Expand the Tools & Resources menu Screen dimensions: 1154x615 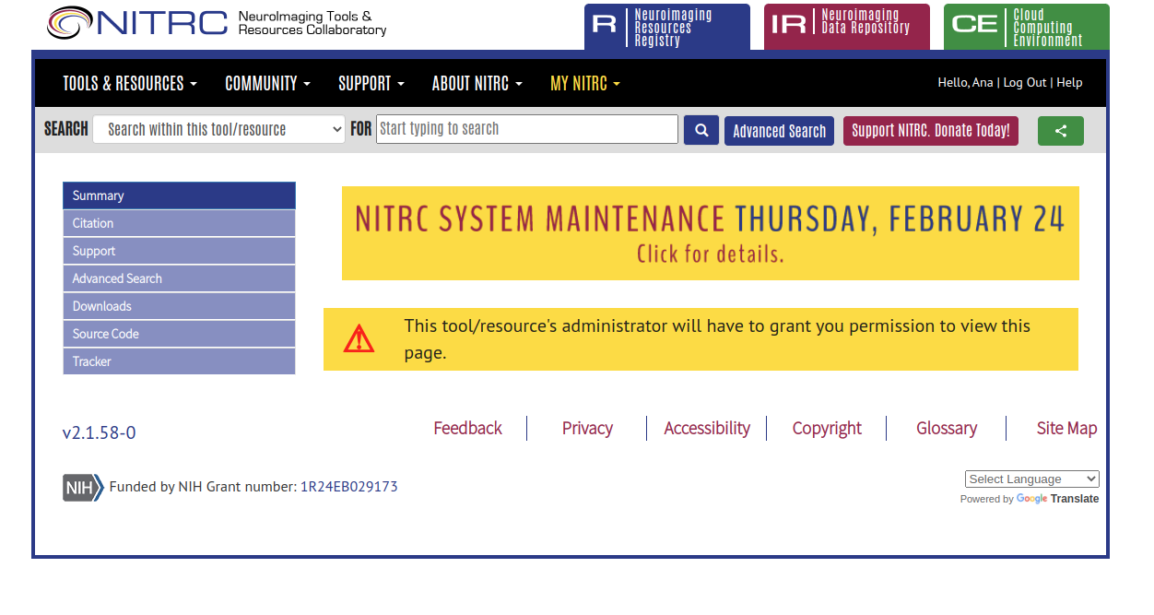pyautogui.click(x=129, y=84)
